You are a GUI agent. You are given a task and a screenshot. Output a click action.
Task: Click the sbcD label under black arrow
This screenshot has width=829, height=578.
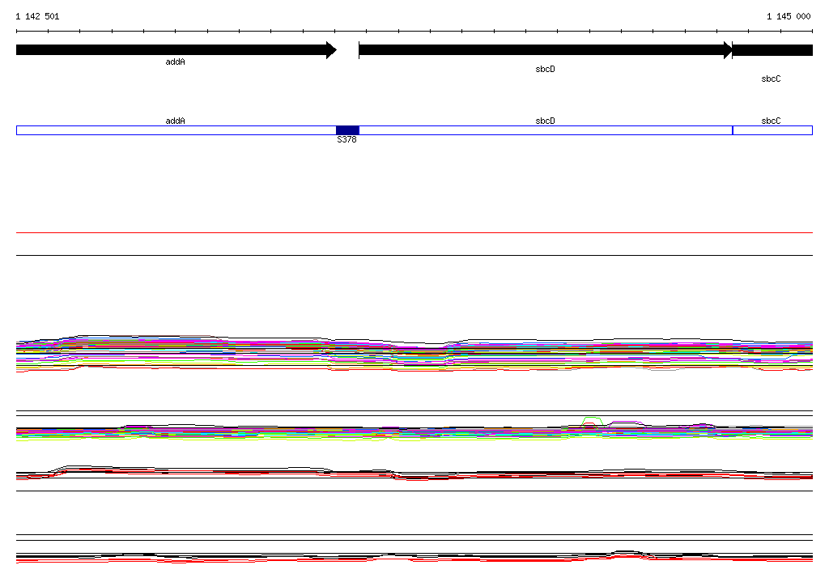pyautogui.click(x=545, y=70)
